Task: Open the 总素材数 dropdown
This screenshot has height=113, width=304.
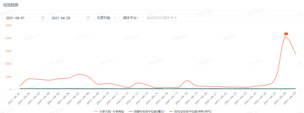Action: point(107,18)
